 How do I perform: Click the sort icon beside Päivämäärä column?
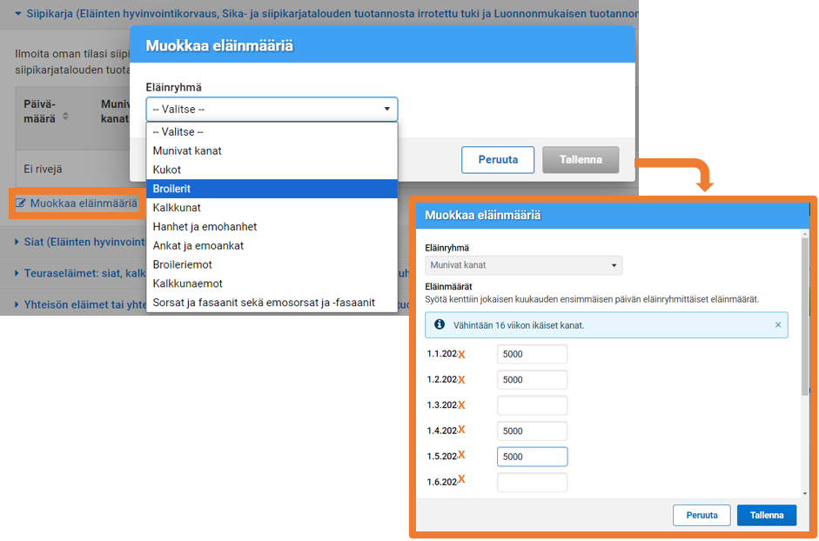coord(65,117)
